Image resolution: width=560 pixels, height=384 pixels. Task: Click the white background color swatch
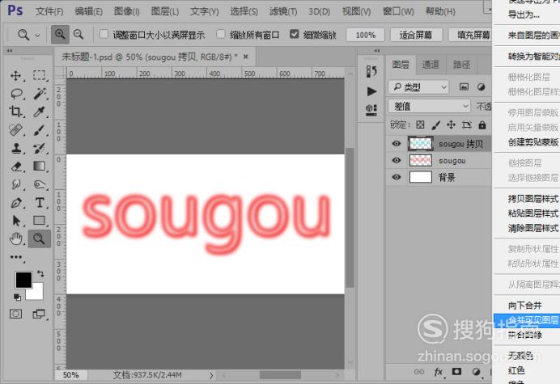[x=37, y=293]
